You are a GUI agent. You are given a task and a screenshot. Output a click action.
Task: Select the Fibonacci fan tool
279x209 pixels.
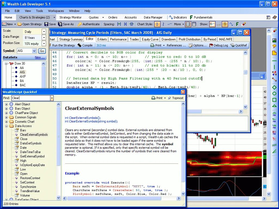(274, 120)
